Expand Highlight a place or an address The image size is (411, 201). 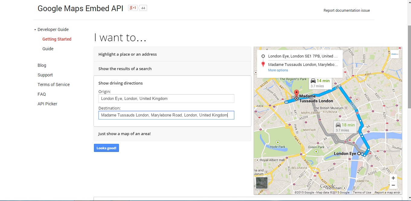[x=172, y=54]
